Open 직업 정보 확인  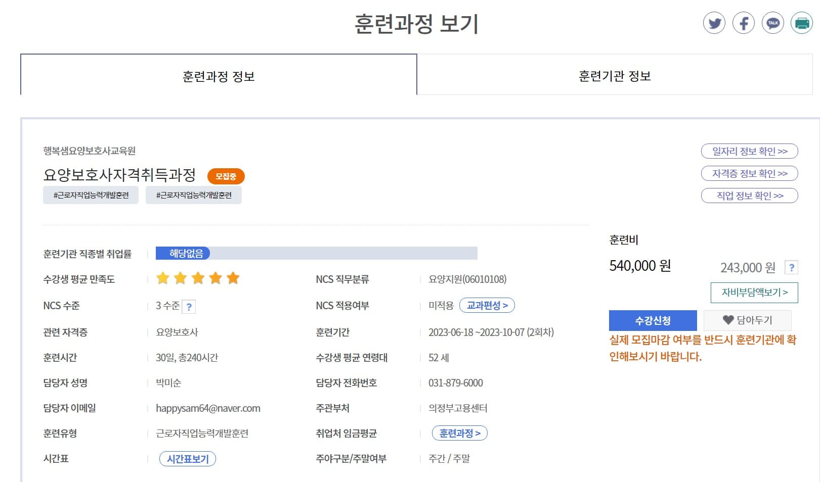tap(749, 196)
